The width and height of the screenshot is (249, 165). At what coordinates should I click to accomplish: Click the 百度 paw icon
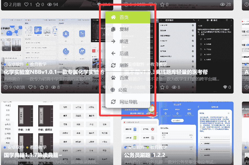[x=113, y=78]
